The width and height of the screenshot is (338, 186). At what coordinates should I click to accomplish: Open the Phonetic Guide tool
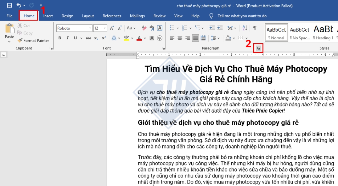(152, 28)
